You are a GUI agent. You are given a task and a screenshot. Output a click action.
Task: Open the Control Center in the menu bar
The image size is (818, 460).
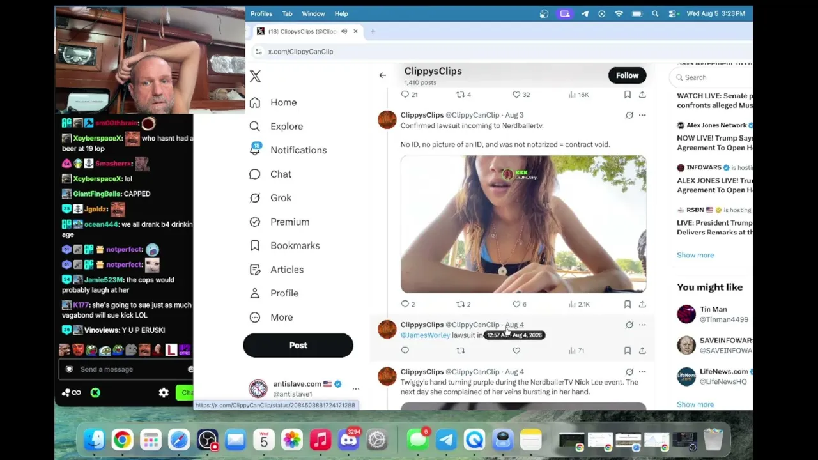click(672, 13)
